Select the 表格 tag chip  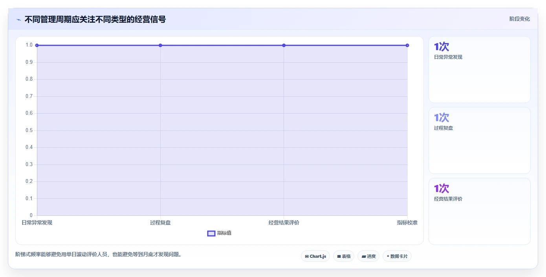pos(344,256)
